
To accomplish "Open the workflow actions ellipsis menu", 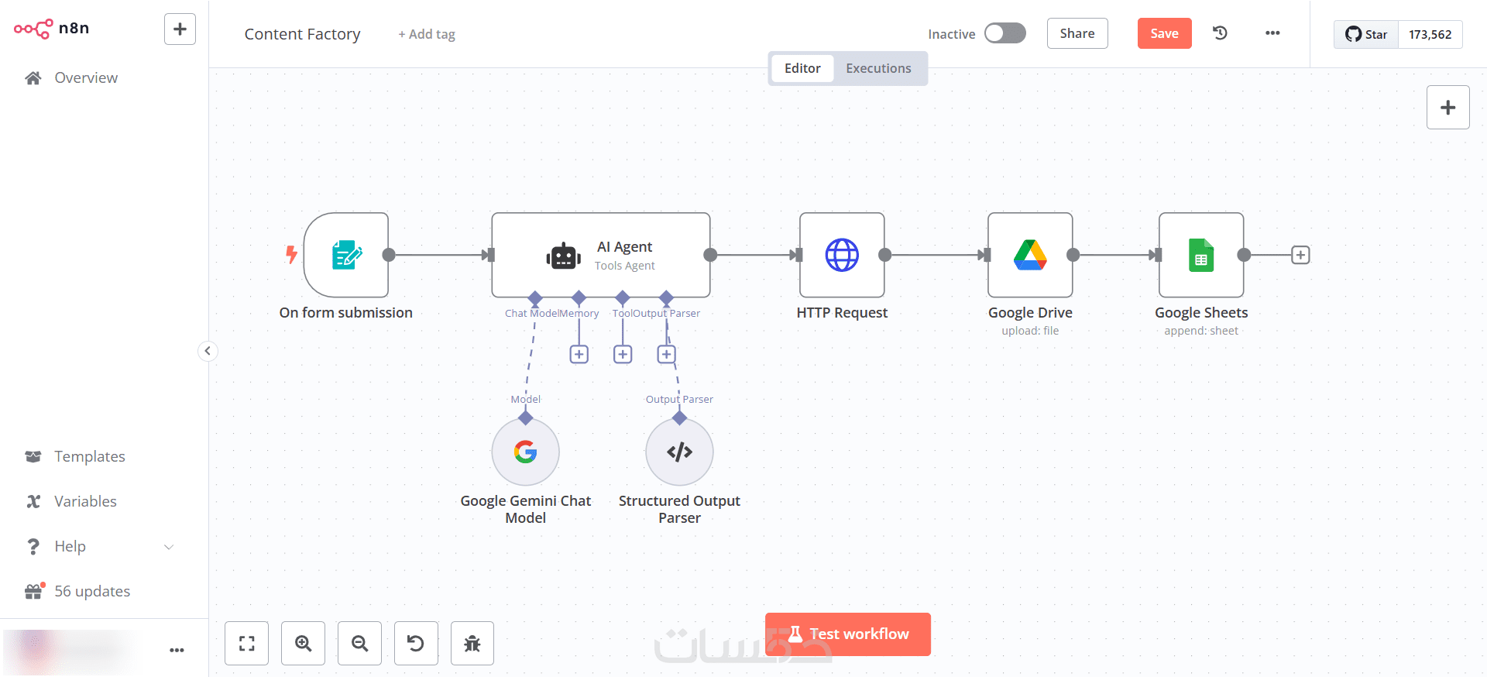I will (1272, 33).
